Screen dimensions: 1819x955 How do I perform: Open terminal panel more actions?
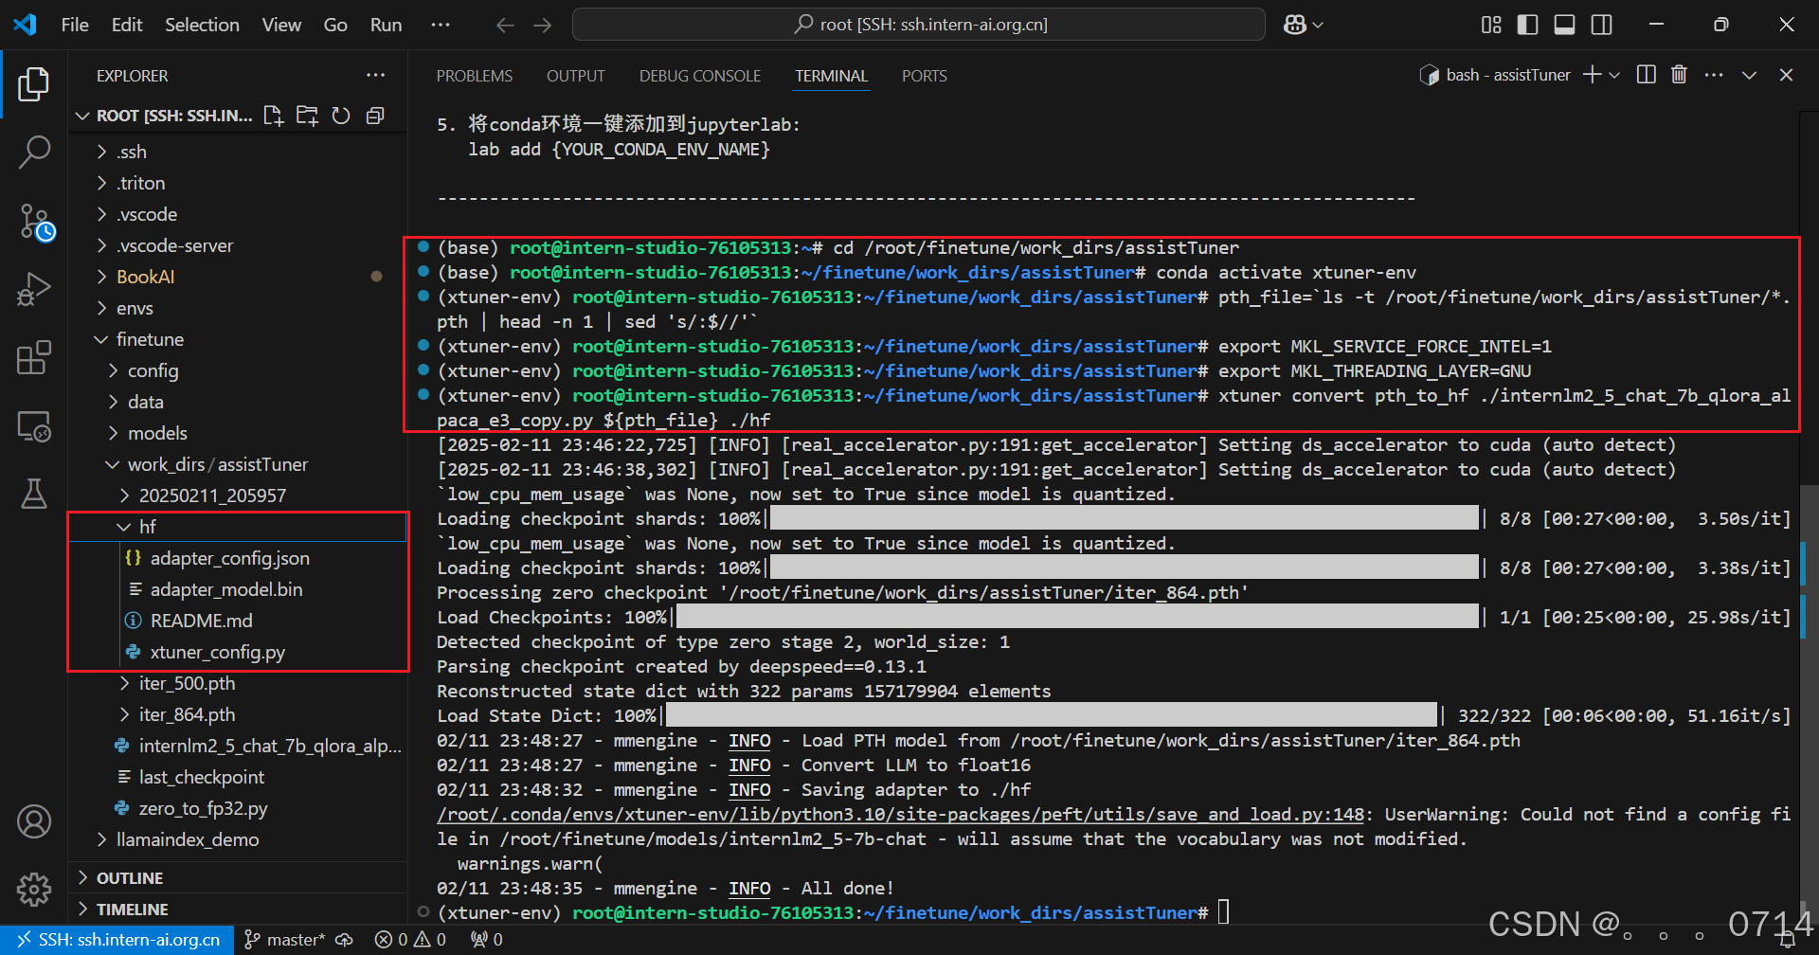tap(1714, 75)
